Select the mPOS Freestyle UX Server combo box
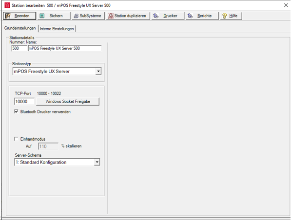Viewport: 291px width, 221px height. click(x=57, y=72)
